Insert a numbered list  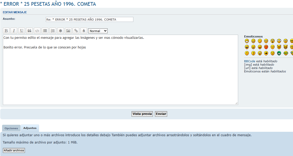click(53, 31)
